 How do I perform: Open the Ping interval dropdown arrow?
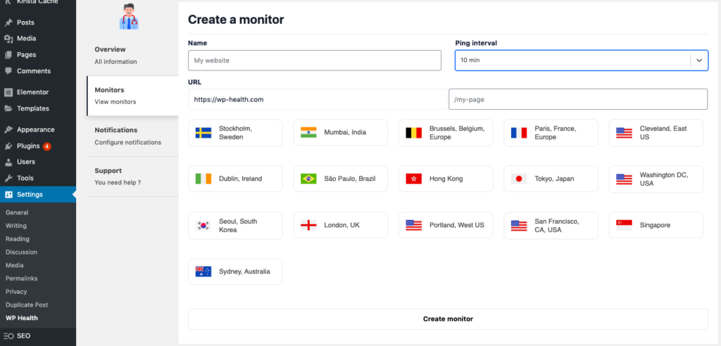tap(699, 60)
